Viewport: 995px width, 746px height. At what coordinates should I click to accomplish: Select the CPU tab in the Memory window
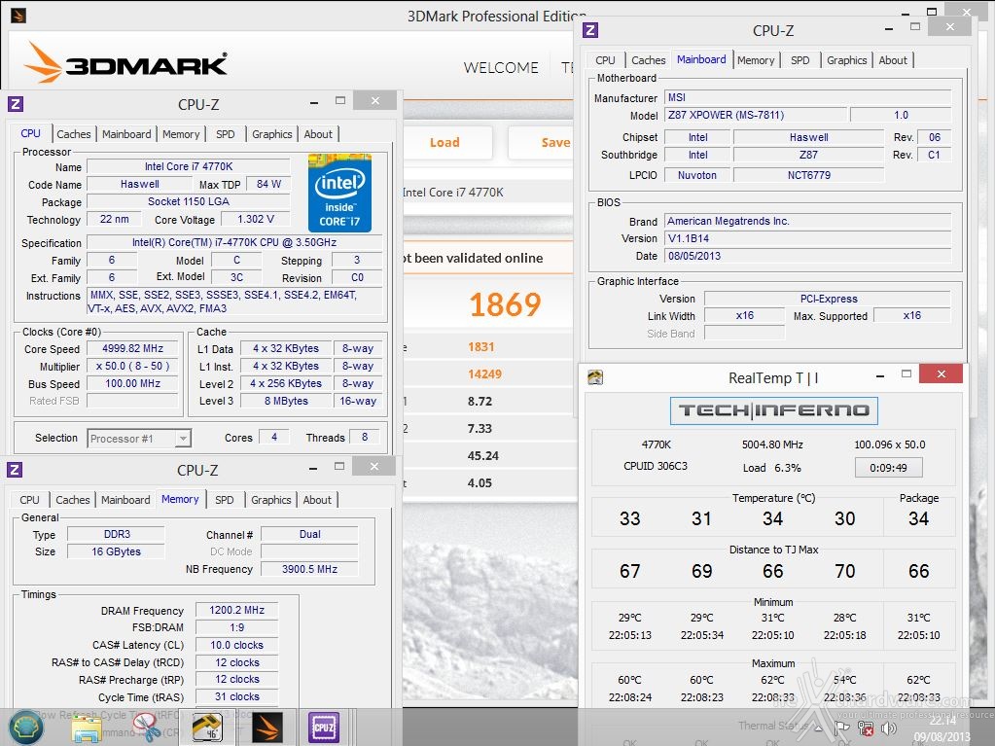(29, 500)
